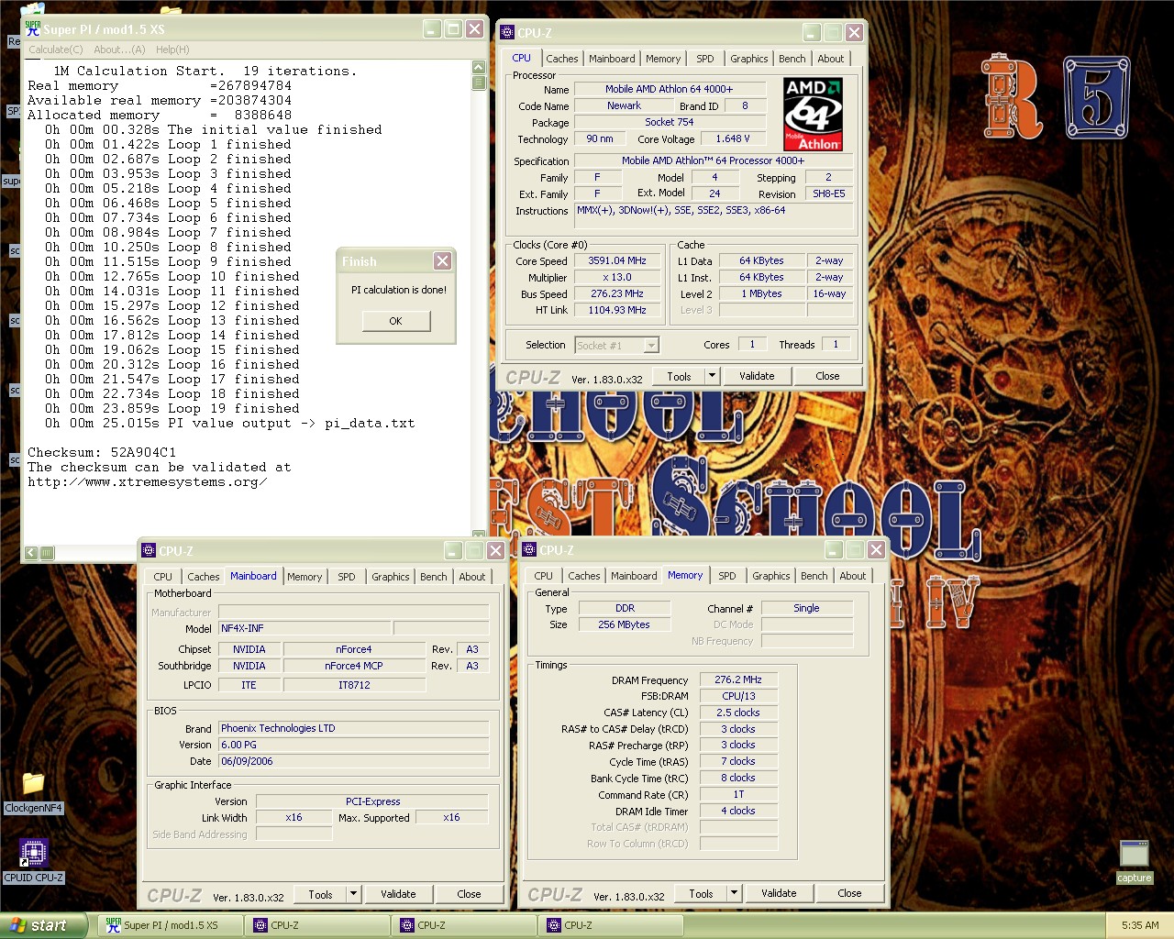Switch to Graphics tab in CPU window
This screenshot has width=1174, height=939.
(749, 59)
